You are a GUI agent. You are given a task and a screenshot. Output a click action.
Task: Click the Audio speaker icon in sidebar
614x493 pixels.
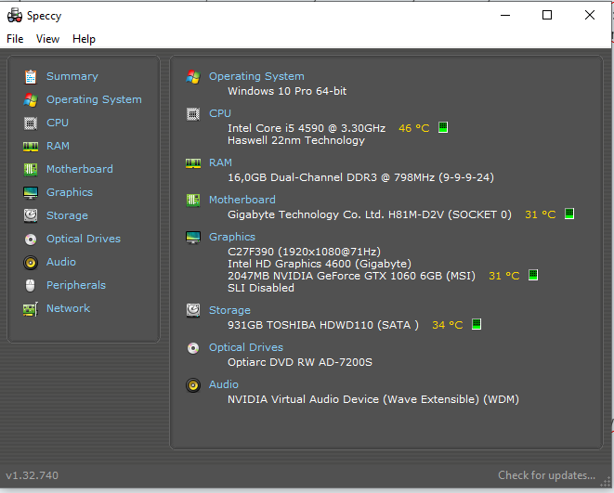(x=31, y=262)
